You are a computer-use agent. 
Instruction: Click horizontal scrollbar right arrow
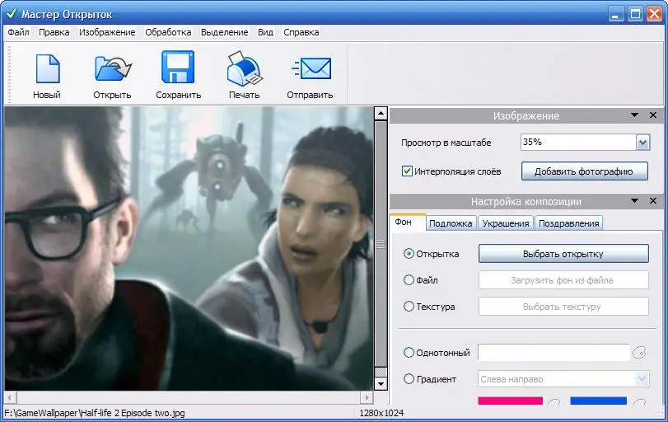367,398
